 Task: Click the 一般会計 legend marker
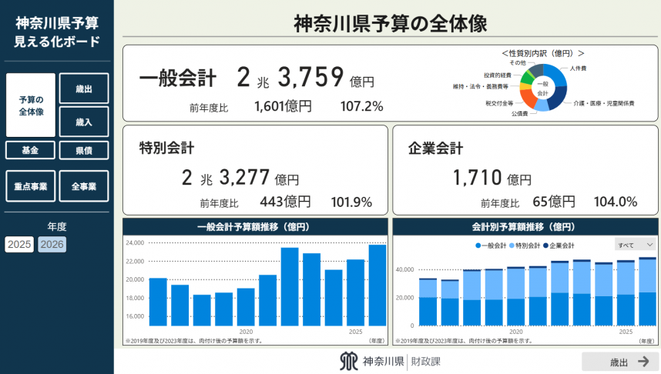click(x=478, y=245)
